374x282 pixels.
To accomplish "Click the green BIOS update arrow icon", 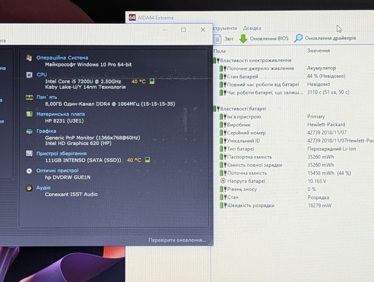I will tap(243, 39).
